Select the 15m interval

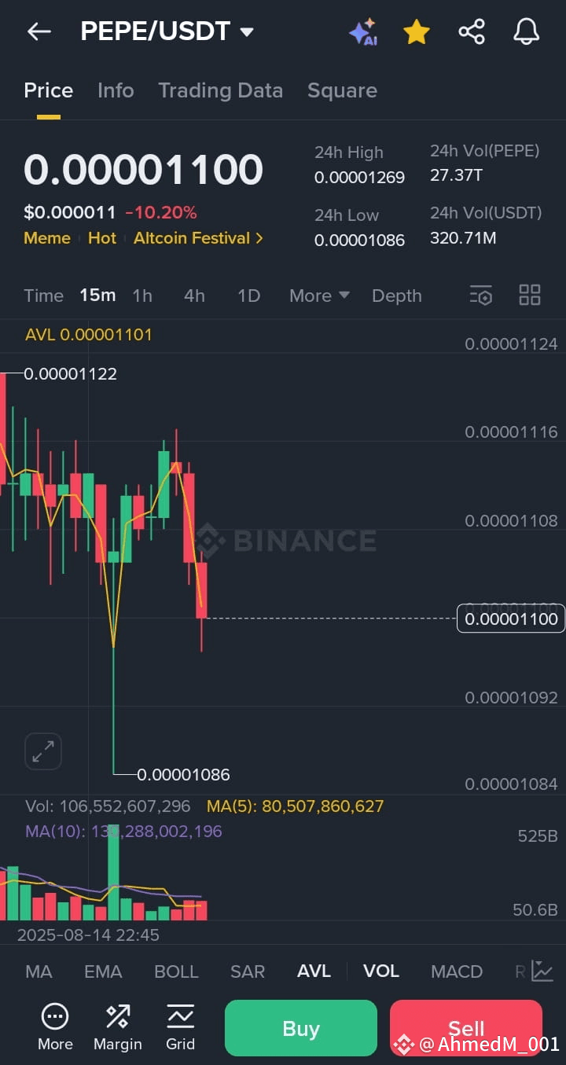click(97, 296)
